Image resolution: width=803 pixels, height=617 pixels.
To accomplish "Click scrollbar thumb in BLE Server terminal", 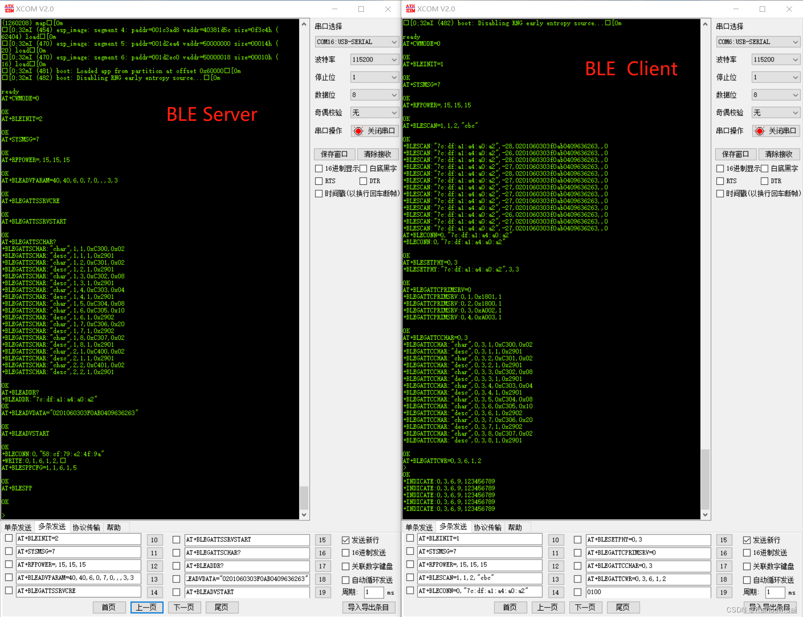I will [x=304, y=498].
